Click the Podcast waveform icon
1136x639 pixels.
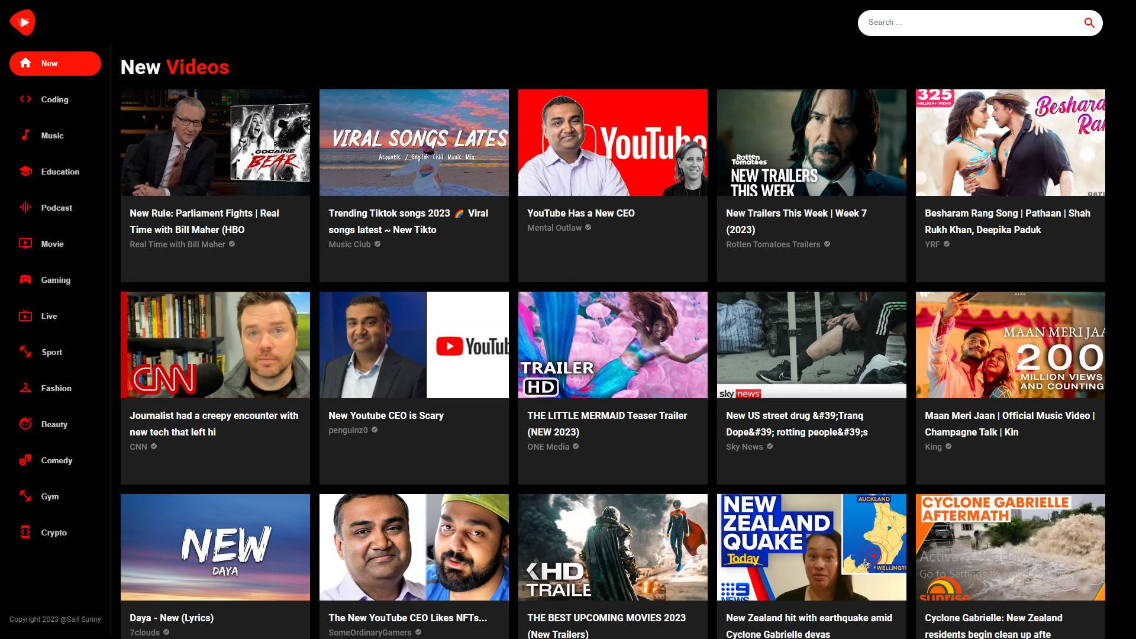coord(25,207)
